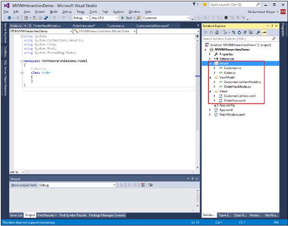
Task: Click the split-editor plus icon above scrollbar
Action: 197,37
